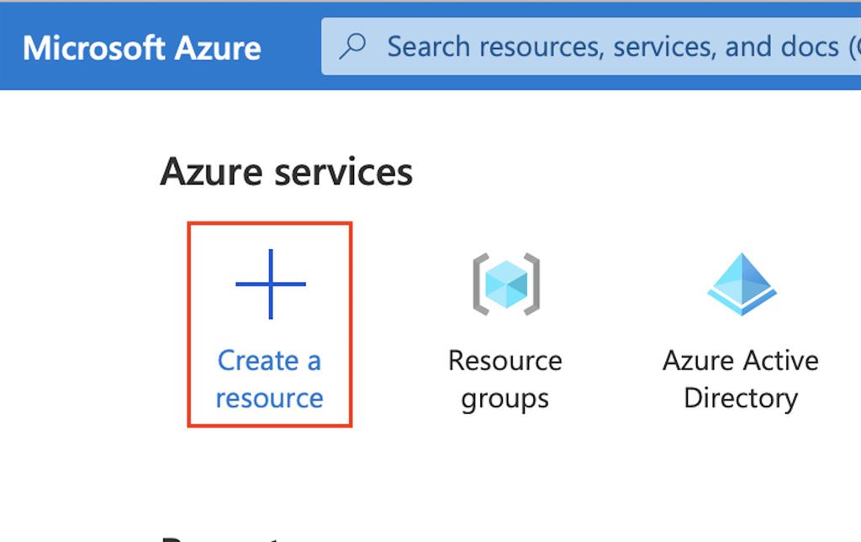Image resolution: width=861 pixels, height=542 pixels.
Task: Click the magnifier icon in search bar
Action: pyautogui.click(x=352, y=47)
